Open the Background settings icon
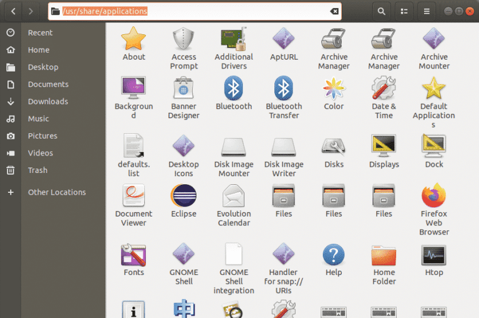The image size is (479, 318). coord(133,88)
